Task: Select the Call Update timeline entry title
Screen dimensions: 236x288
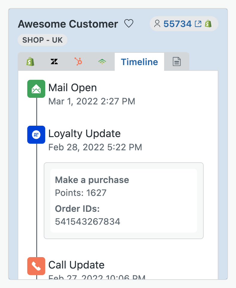Action: coord(76,265)
